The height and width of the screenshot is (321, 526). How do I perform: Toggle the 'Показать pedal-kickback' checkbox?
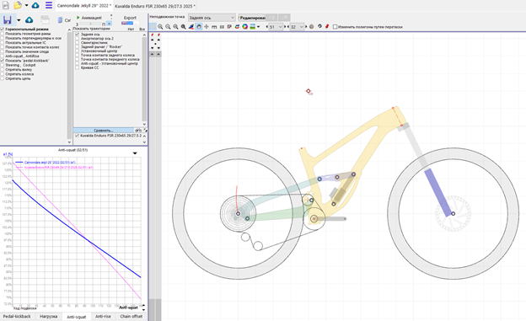[x=3, y=61]
